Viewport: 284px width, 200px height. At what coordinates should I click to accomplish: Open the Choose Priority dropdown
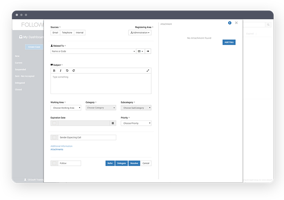[136, 123]
